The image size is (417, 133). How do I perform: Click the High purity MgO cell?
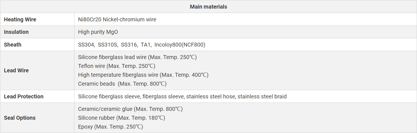pos(98,32)
